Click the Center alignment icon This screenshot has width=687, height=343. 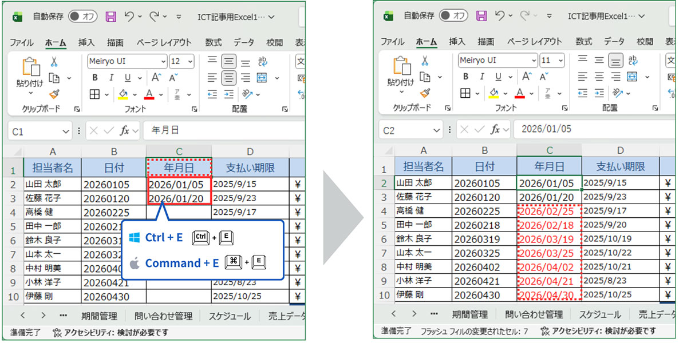click(x=228, y=77)
